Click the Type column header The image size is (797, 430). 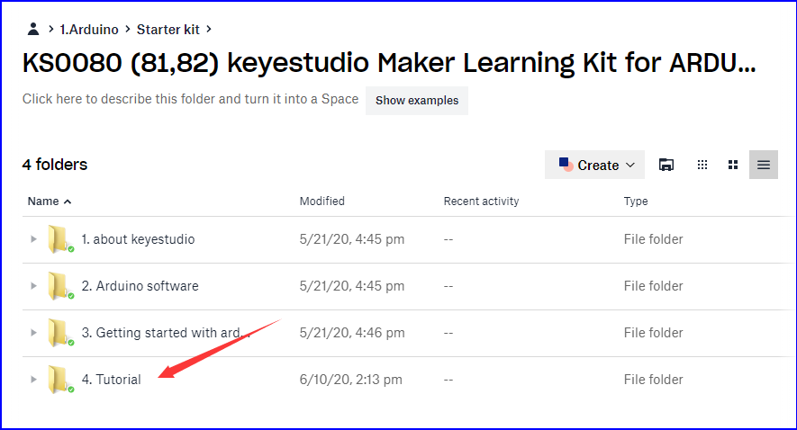[x=636, y=201]
